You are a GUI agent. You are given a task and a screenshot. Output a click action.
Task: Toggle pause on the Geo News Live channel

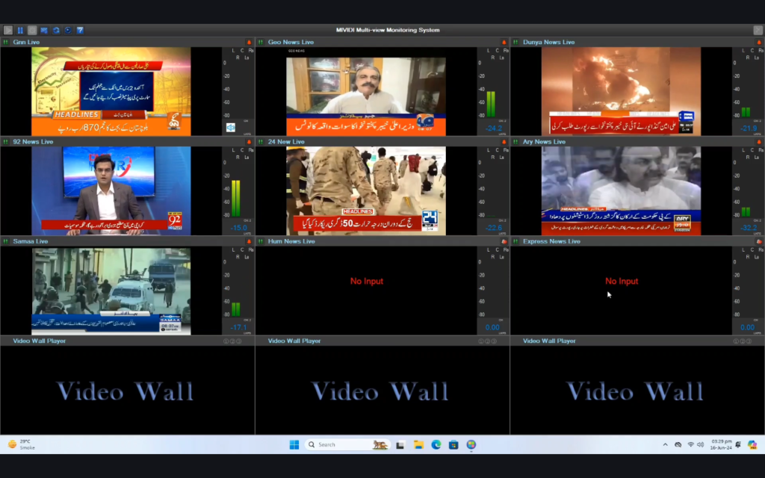click(260, 43)
